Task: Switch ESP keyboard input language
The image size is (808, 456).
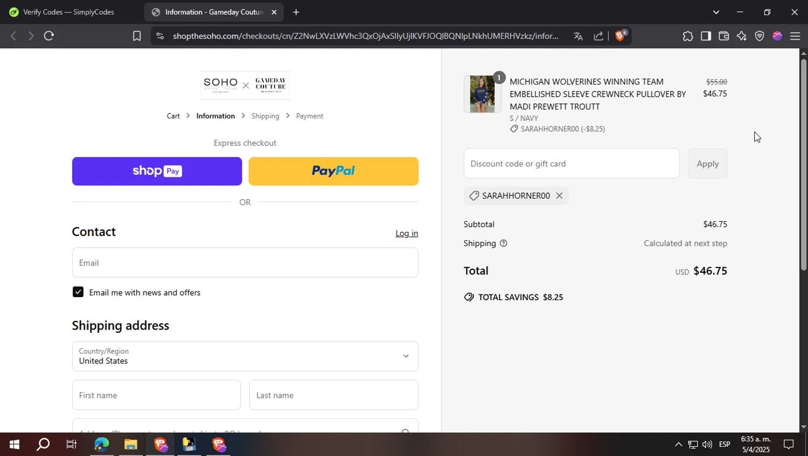Action: pyautogui.click(x=725, y=444)
